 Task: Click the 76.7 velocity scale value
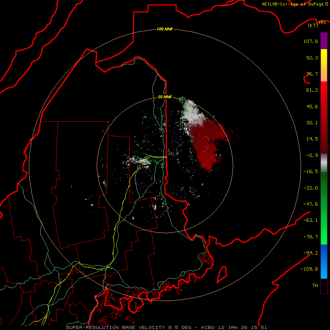pyautogui.click(x=312, y=74)
